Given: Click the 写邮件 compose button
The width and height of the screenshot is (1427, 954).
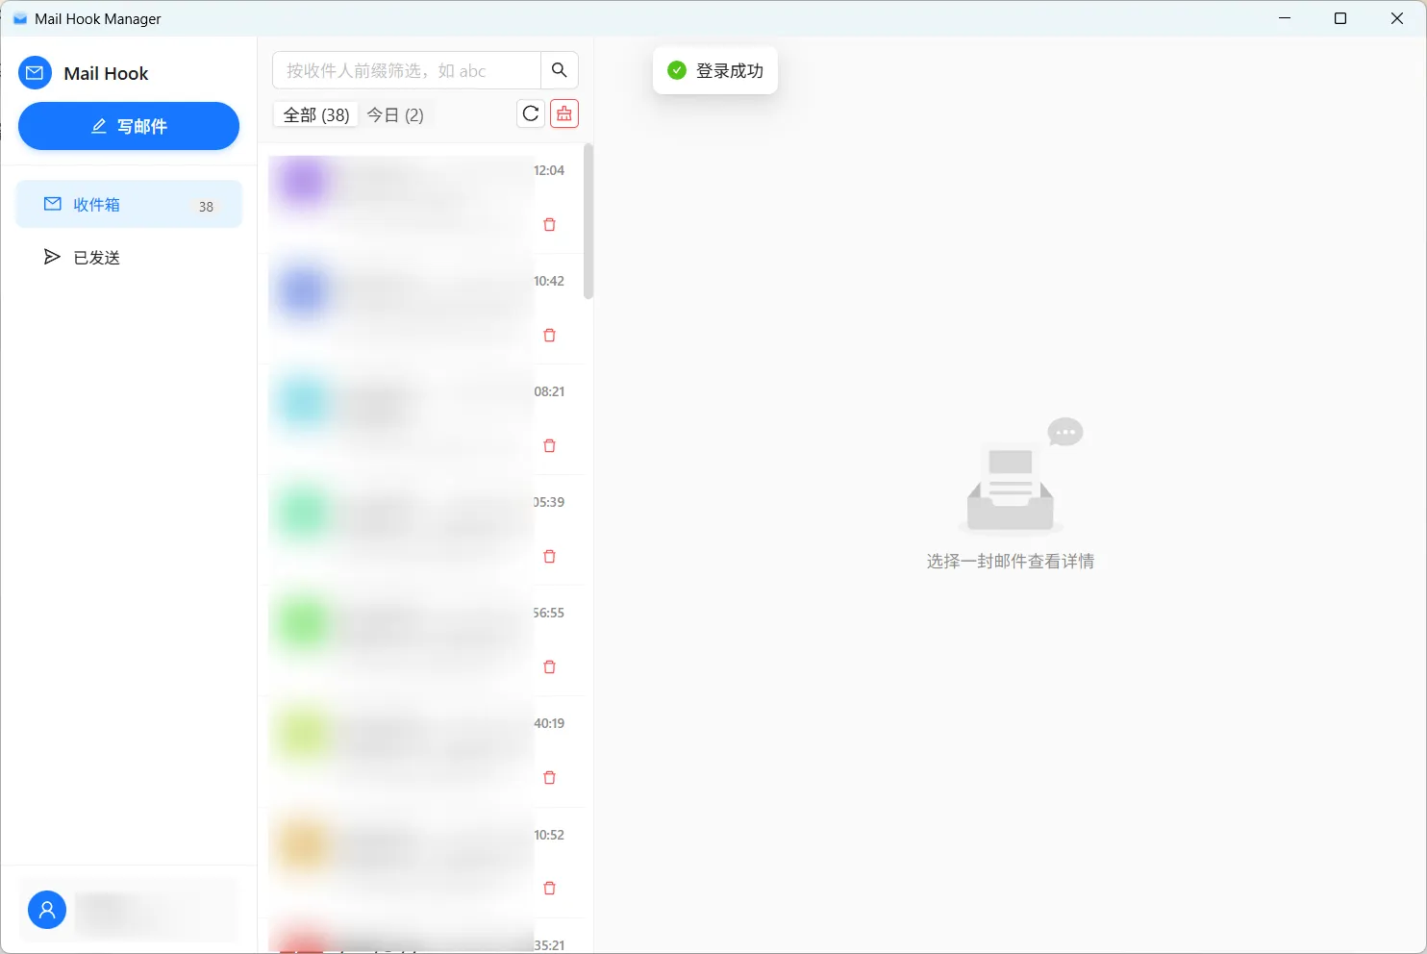Looking at the screenshot, I should (x=129, y=126).
